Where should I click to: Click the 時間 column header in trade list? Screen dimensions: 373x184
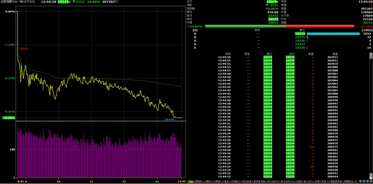tap(228, 54)
